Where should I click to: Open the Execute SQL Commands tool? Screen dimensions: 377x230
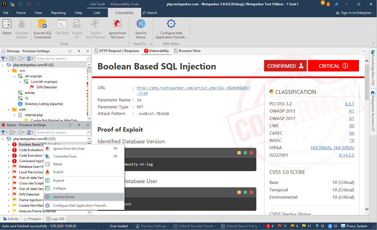pyautogui.click(x=42, y=28)
